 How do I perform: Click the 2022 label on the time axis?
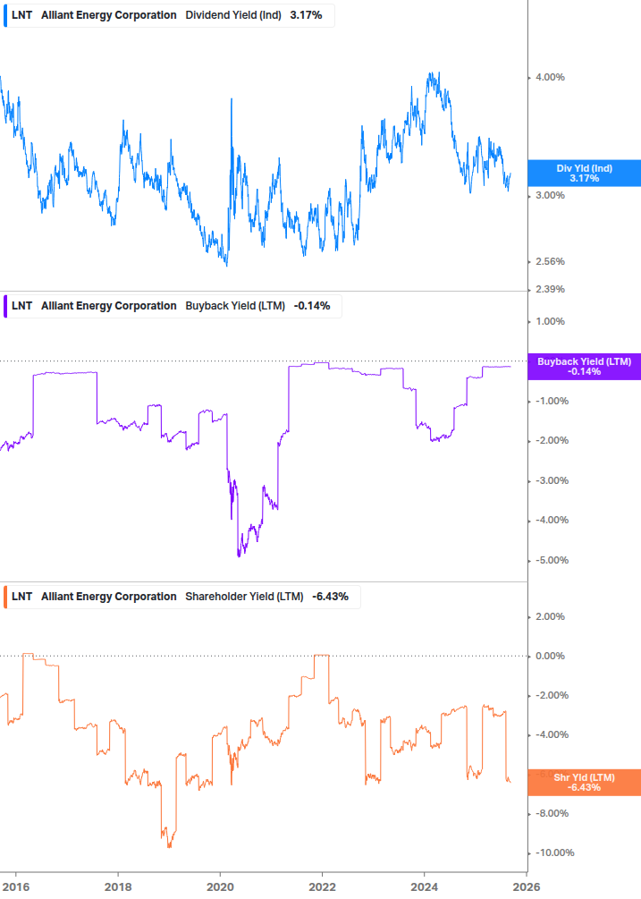point(323,887)
